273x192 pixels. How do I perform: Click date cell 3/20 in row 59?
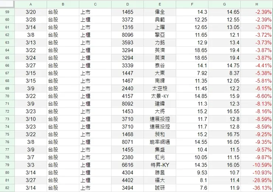pos(31,12)
